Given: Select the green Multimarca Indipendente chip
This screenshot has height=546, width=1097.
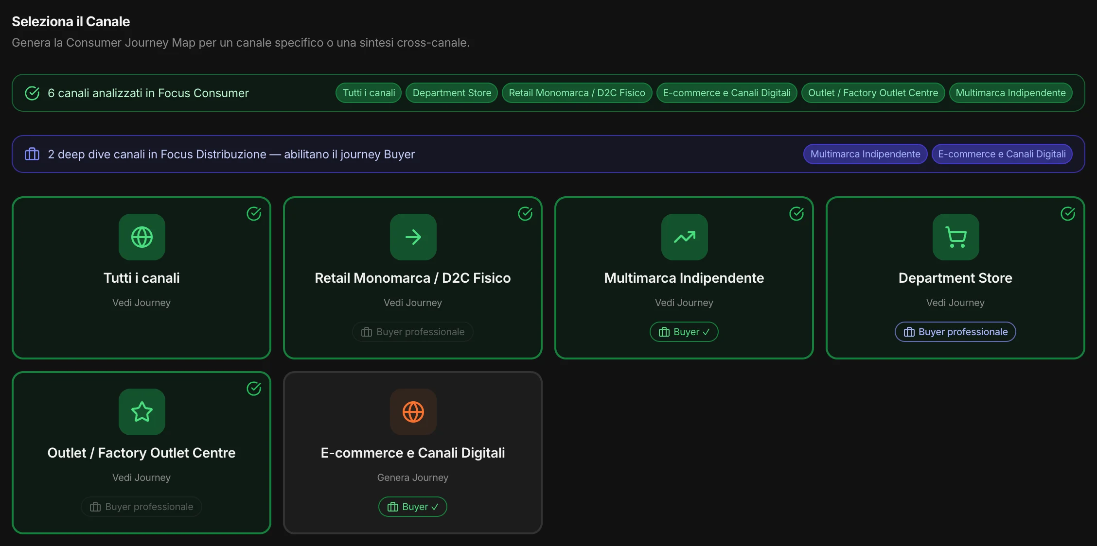Looking at the screenshot, I should coord(1010,93).
